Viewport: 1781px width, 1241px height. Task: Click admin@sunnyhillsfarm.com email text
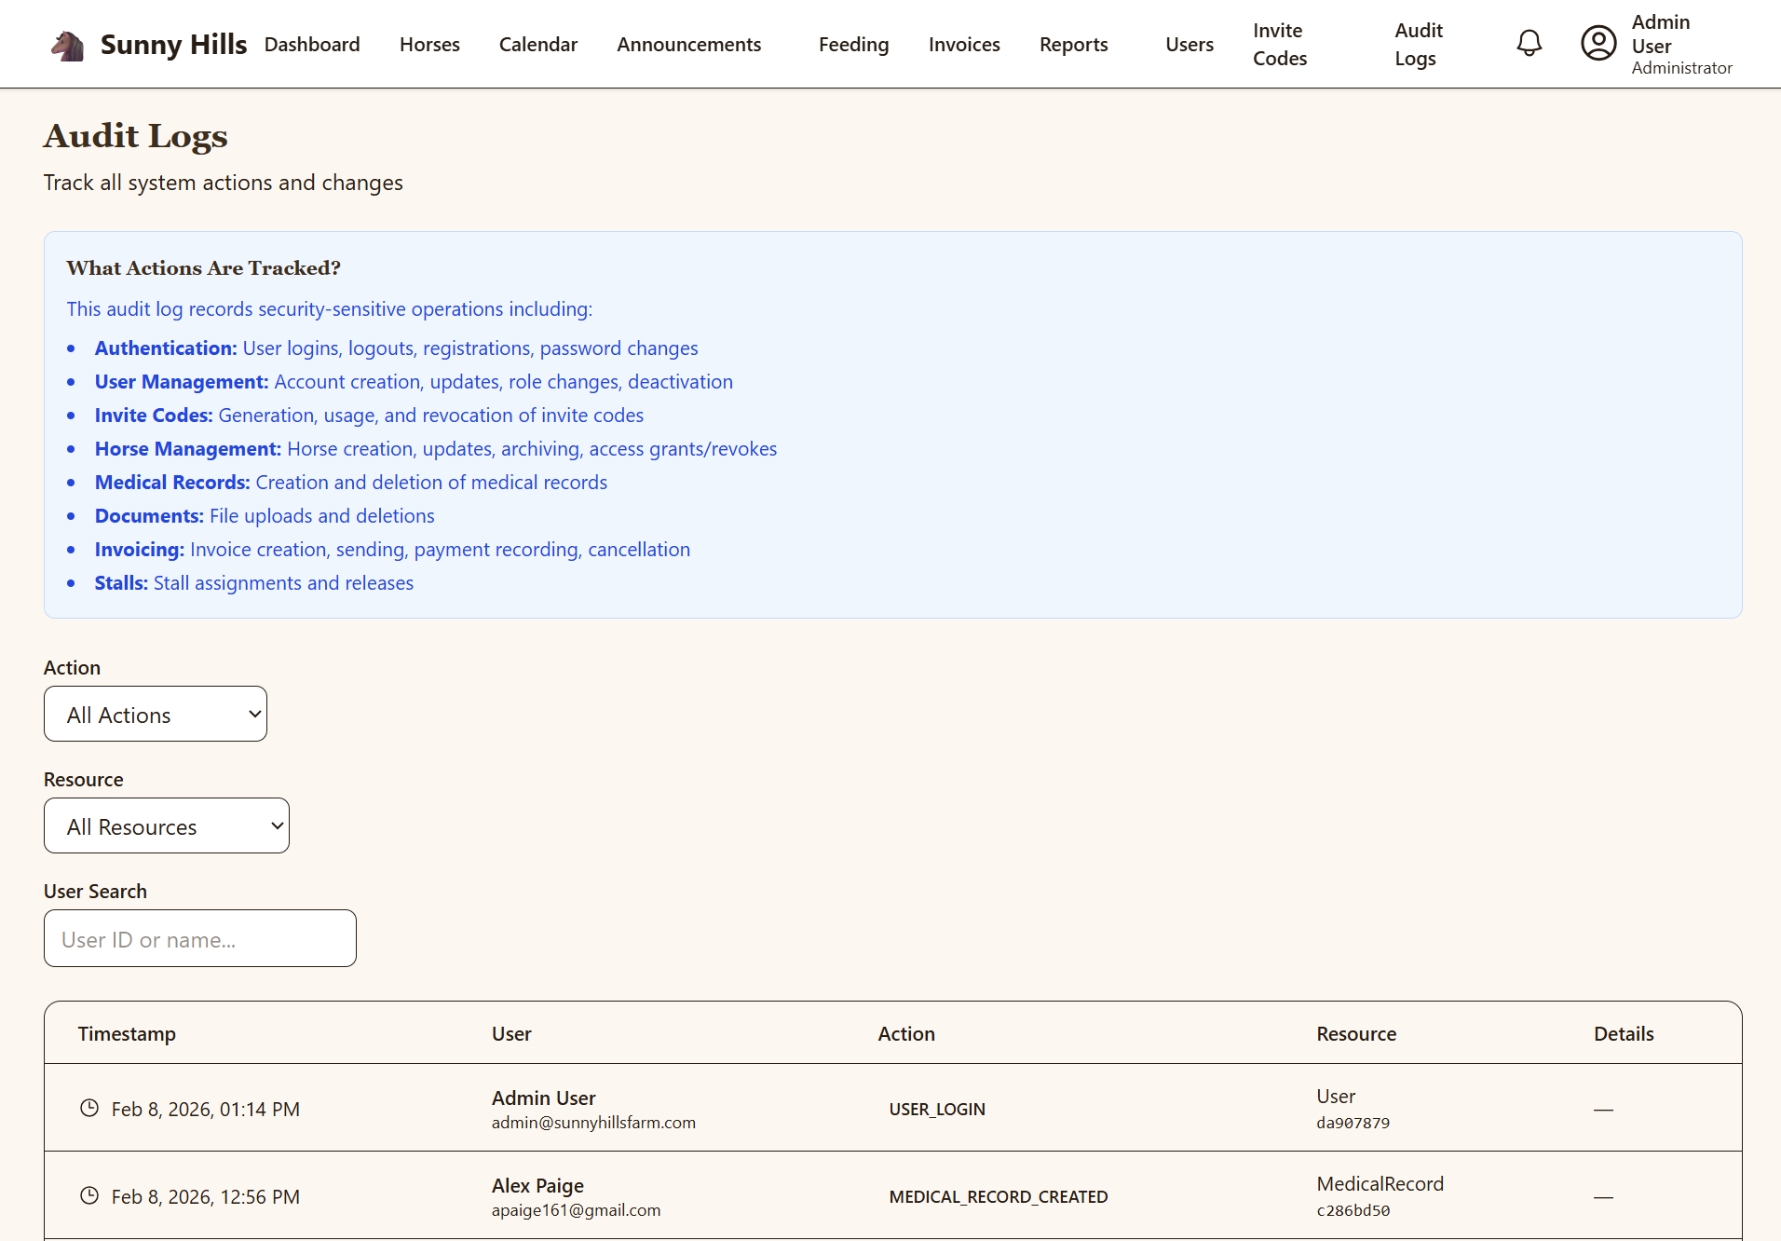click(593, 1123)
